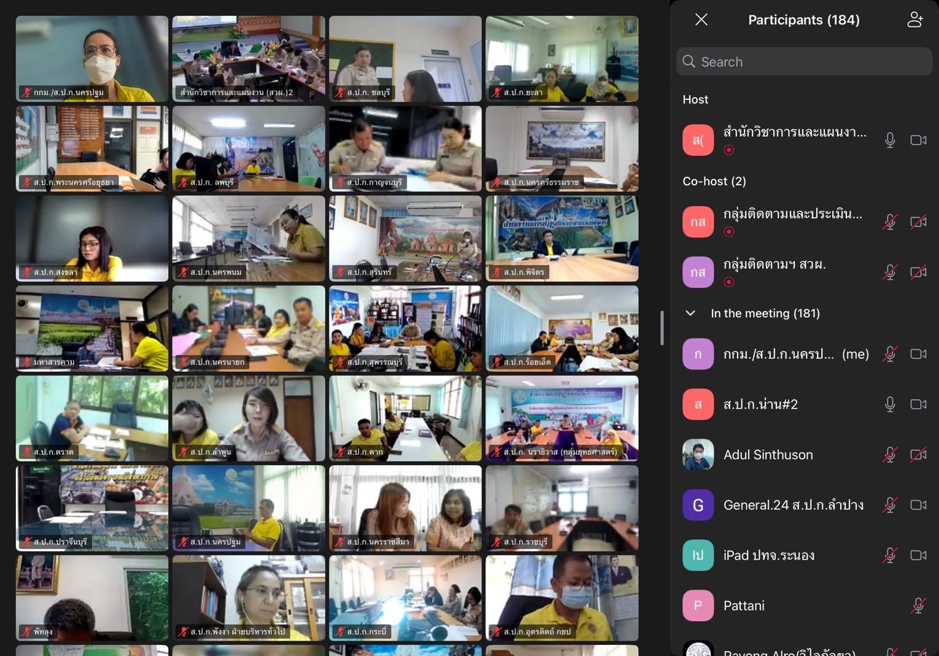Collapse the In the meeting (181) section

[690, 314]
